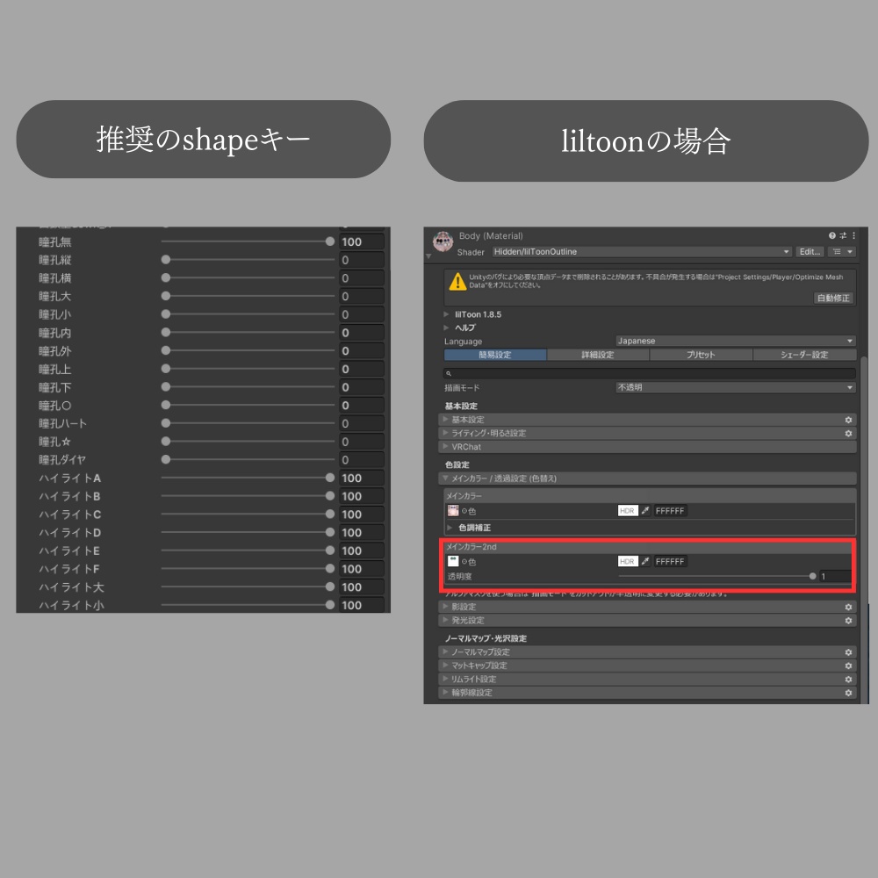Viewport: 878px width, 878px height.
Task: Click the gear icon on 基本設定 row
Action: tap(848, 420)
